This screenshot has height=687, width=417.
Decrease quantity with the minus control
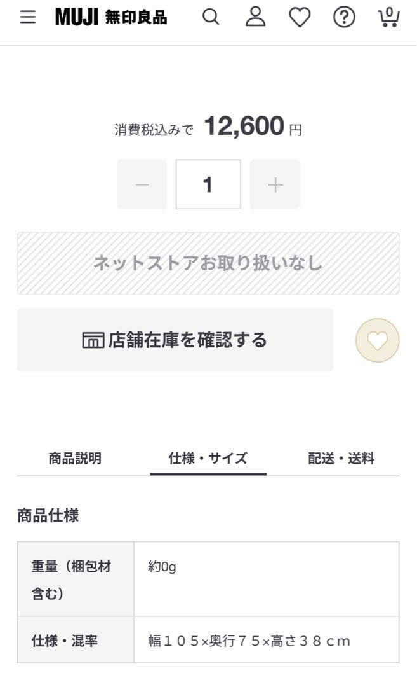point(142,184)
